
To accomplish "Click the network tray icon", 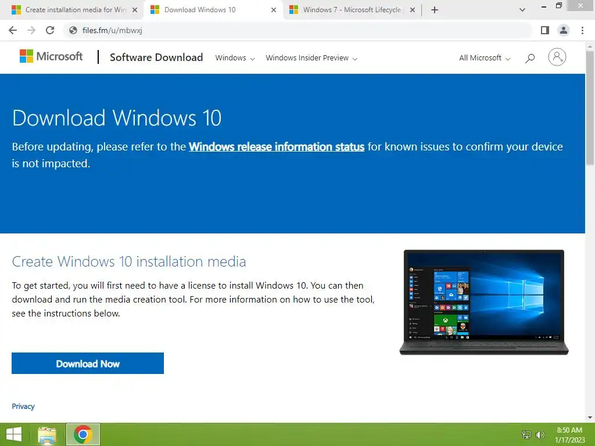I will tap(526, 434).
